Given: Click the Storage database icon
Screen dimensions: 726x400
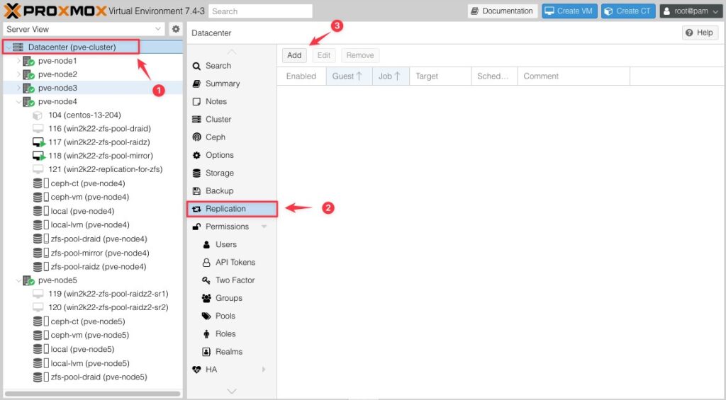Looking at the screenshot, I should click(x=197, y=173).
